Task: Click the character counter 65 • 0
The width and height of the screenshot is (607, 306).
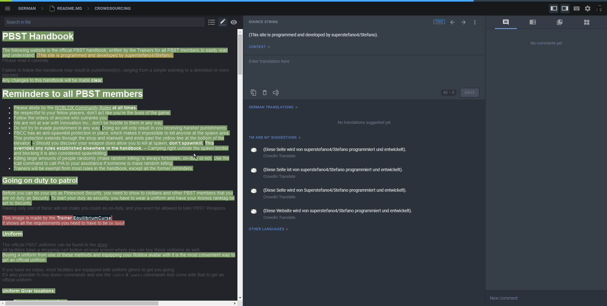Action: click(449, 93)
